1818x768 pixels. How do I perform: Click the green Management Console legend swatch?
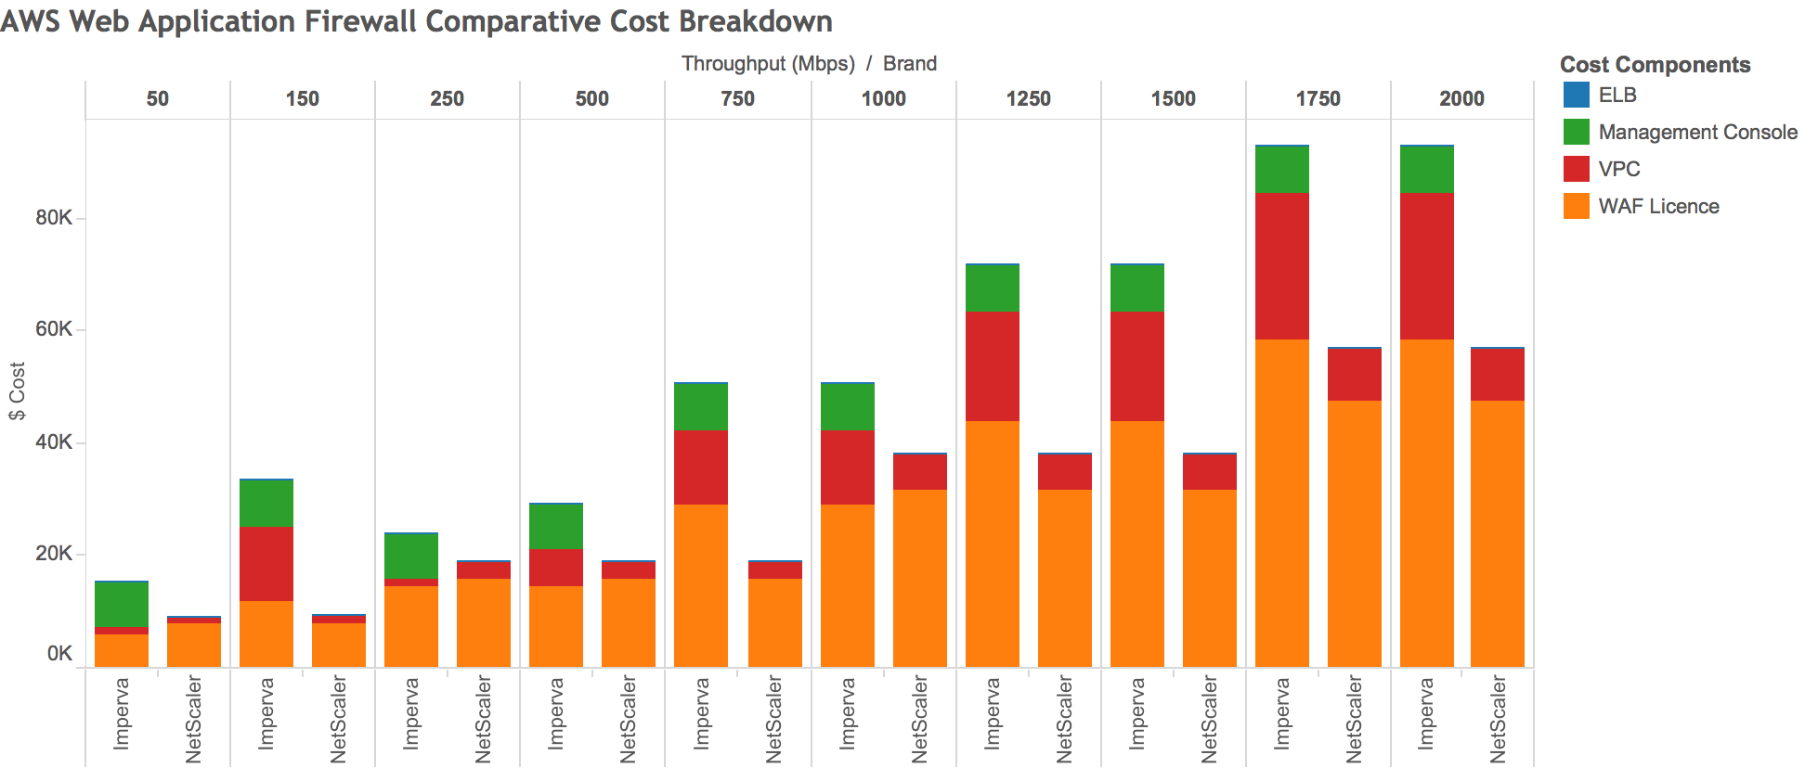[1576, 132]
